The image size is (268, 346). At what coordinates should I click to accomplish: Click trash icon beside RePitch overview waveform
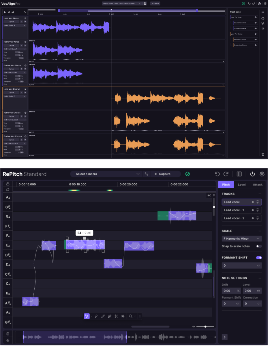point(8,334)
